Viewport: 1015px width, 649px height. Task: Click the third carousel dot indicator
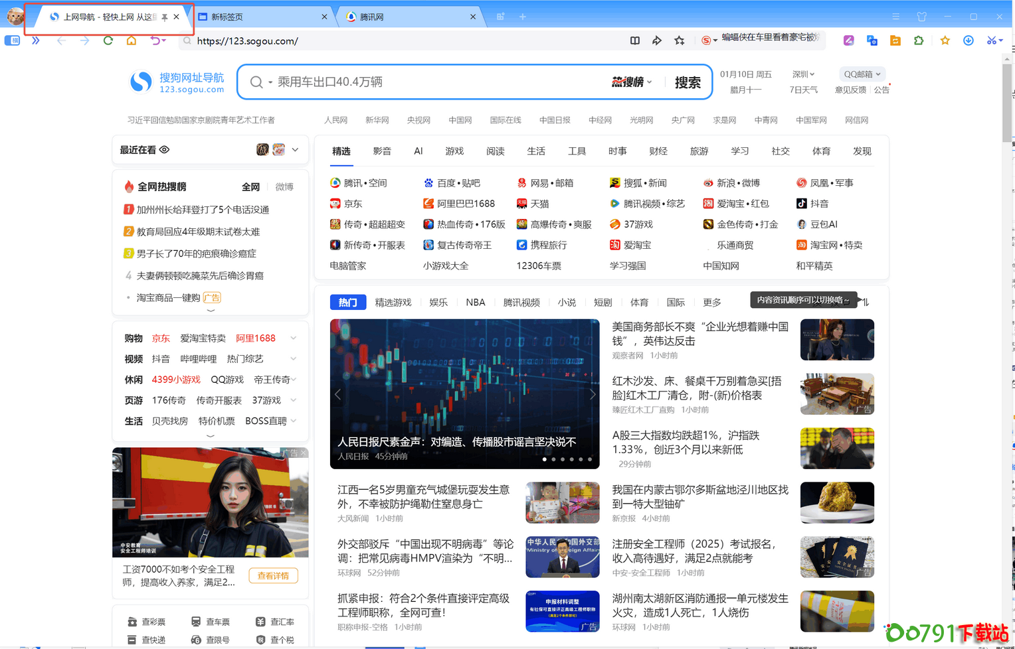tap(562, 459)
